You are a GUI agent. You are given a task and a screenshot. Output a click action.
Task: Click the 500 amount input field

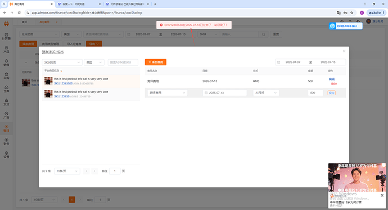[x=315, y=93]
